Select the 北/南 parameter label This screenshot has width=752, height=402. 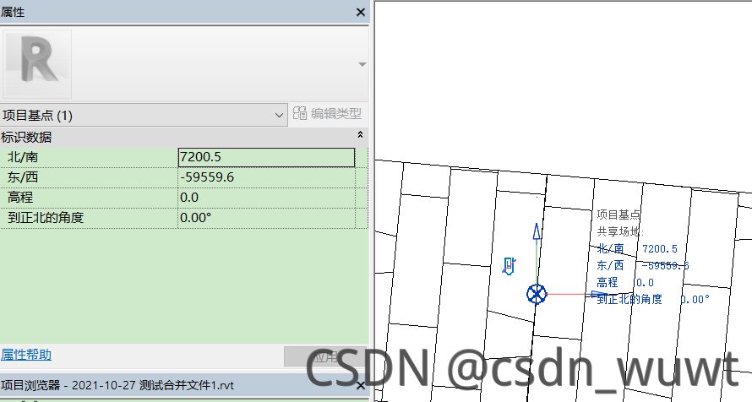pyautogui.click(x=23, y=157)
